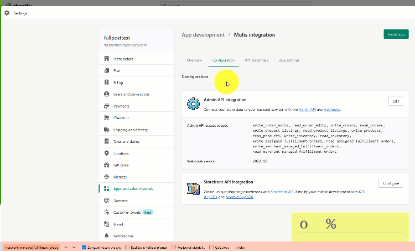Click the Gift cards icon
Screen dimensions: 415x251
pos(107,165)
